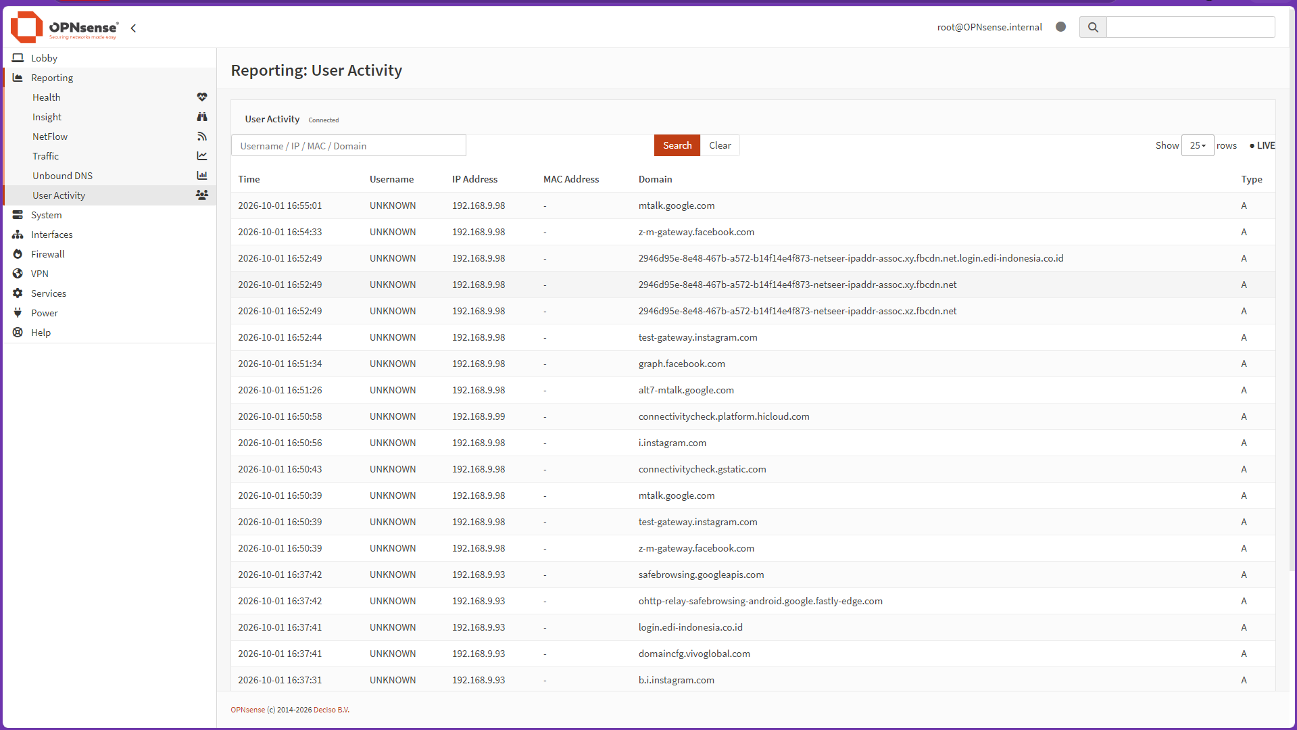Expand the Interfaces menu

(109, 235)
